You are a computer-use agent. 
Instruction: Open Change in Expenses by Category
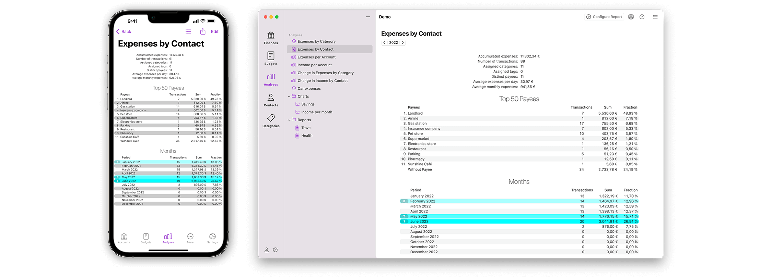[329, 73]
